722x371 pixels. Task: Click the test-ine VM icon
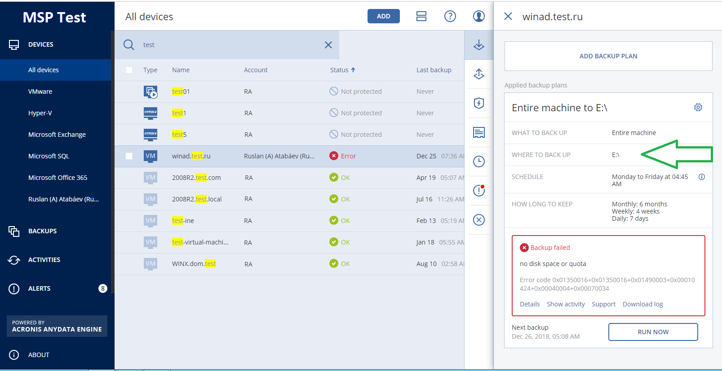click(151, 221)
